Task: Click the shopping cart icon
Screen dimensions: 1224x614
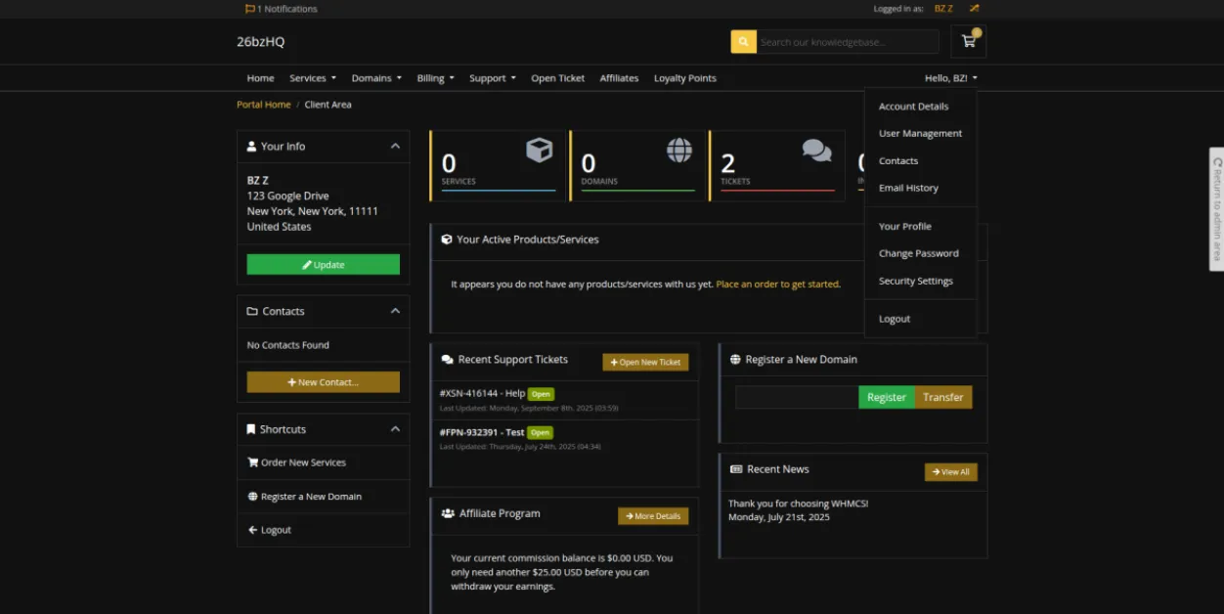Action: click(x=968, y=41)
